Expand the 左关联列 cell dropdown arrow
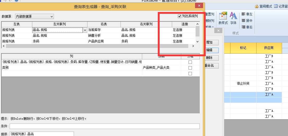This screenshot has height=136, width=288. (x=85, y=30)
